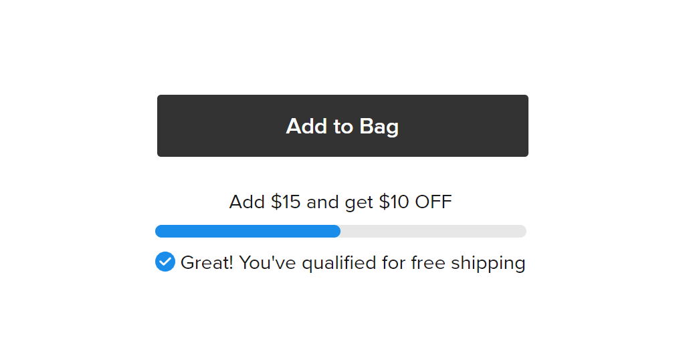
Task: Click the right gray end of discount progress bar
Action: tap(520, 232)
